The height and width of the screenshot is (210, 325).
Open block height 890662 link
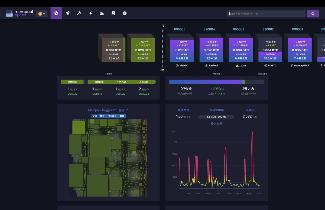[x=268, y=29]
